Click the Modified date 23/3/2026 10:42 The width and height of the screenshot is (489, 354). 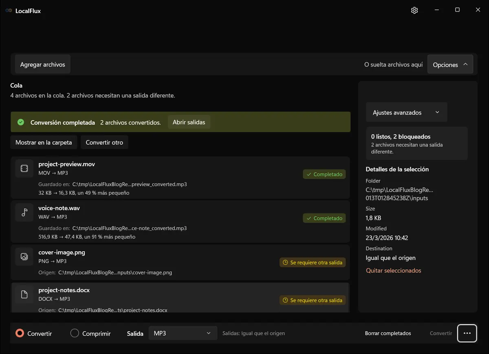coord(387,238)
